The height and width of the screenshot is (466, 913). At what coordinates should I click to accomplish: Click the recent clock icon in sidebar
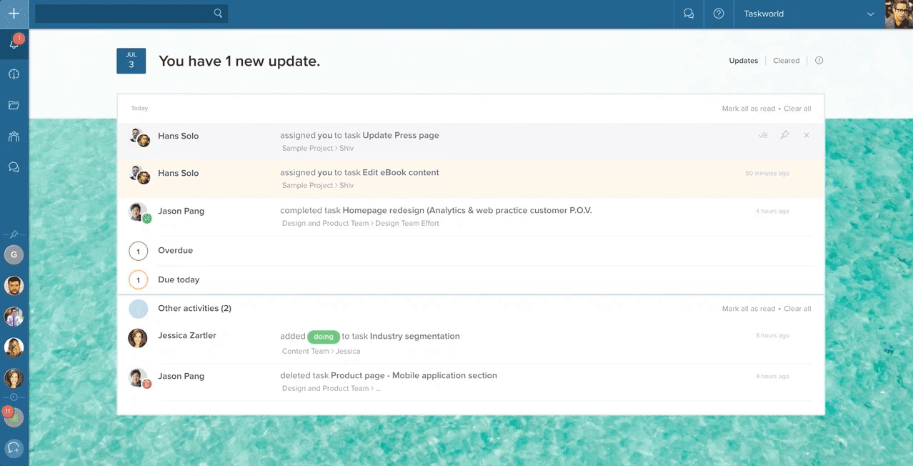(14, 397)
